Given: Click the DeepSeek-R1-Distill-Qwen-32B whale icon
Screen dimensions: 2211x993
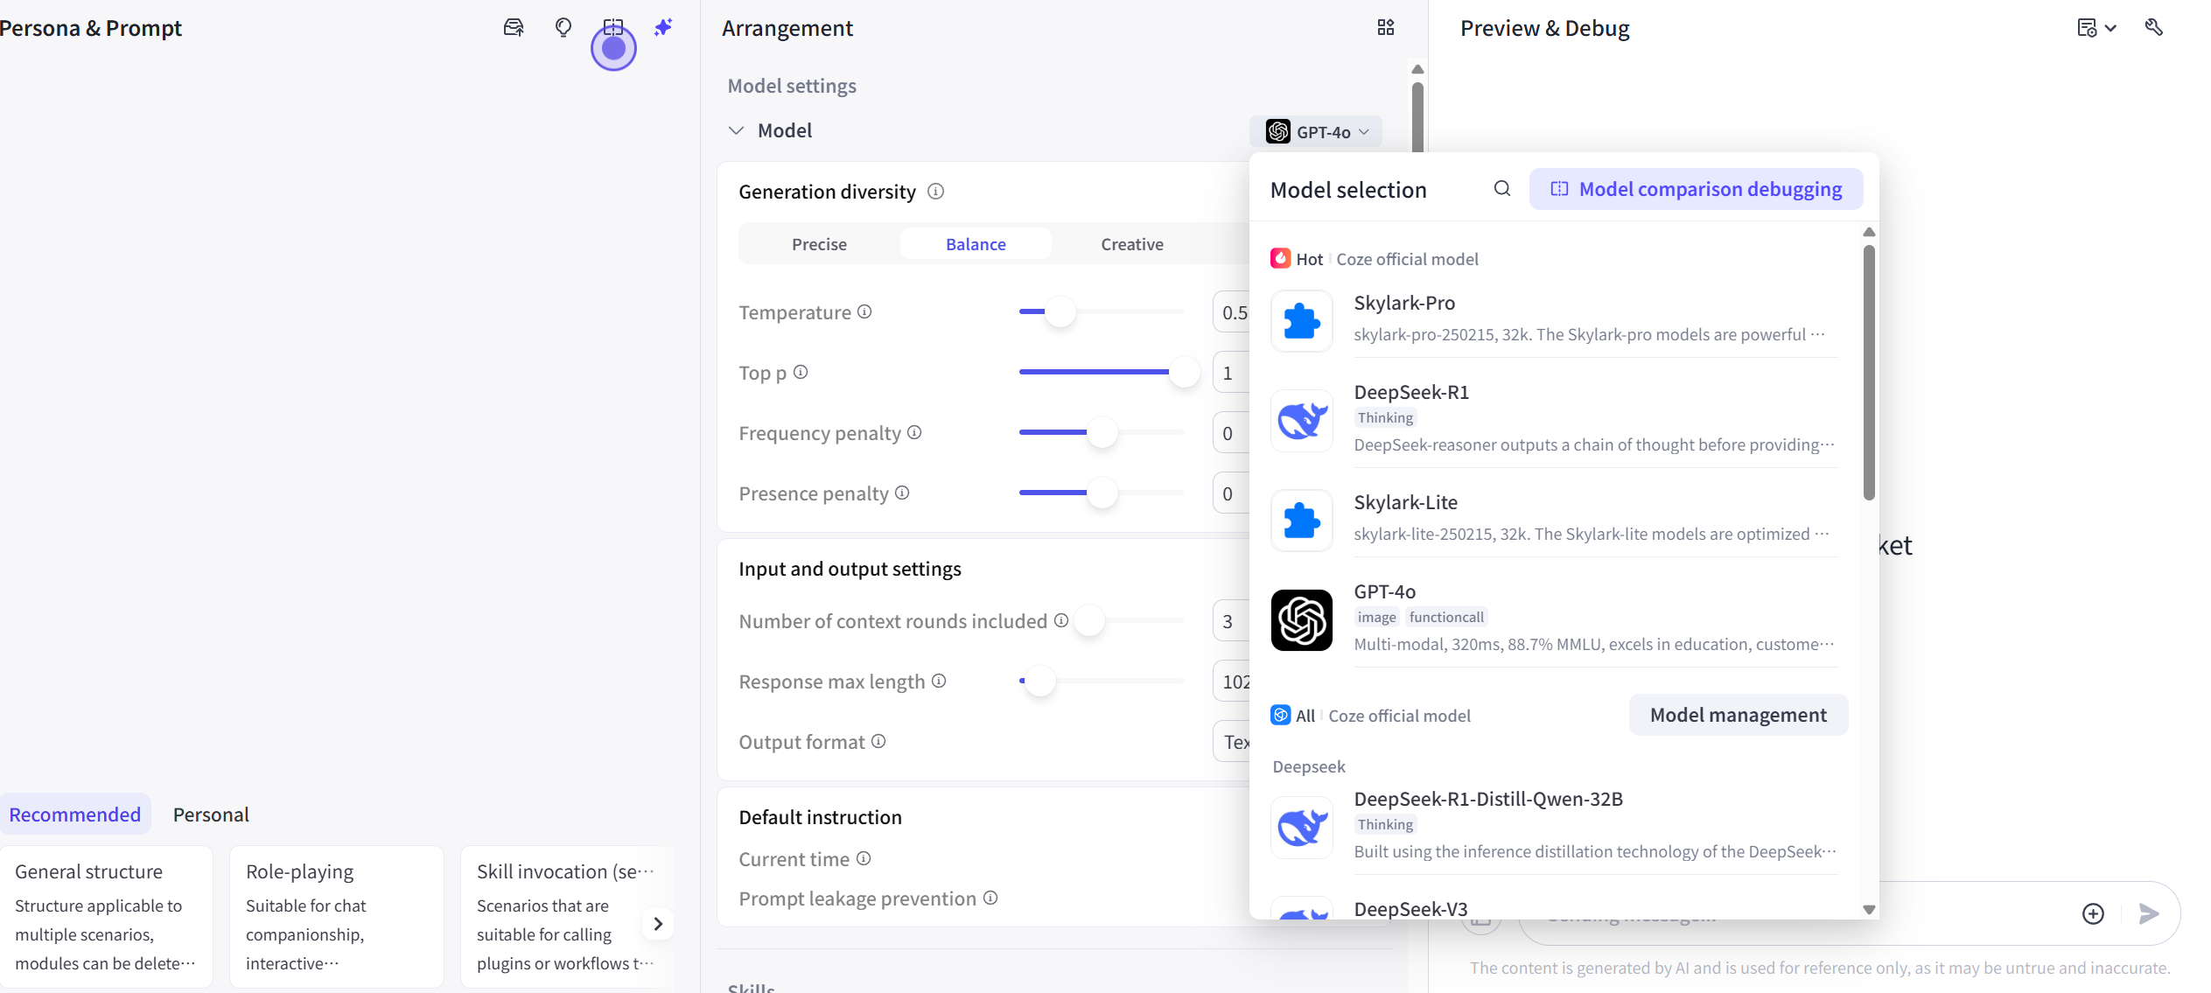Looking at the screenshot, I should point(1302,828).
